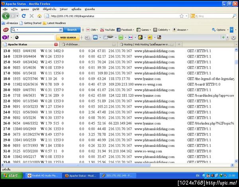Open the first menu bar item
The height and width of the screenshot is (187, 239).
5,9
